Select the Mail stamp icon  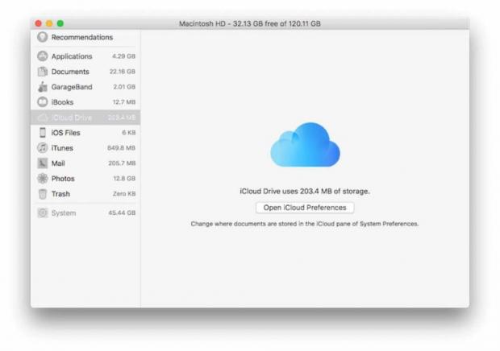pyautogui.click(x=43, y=163)
